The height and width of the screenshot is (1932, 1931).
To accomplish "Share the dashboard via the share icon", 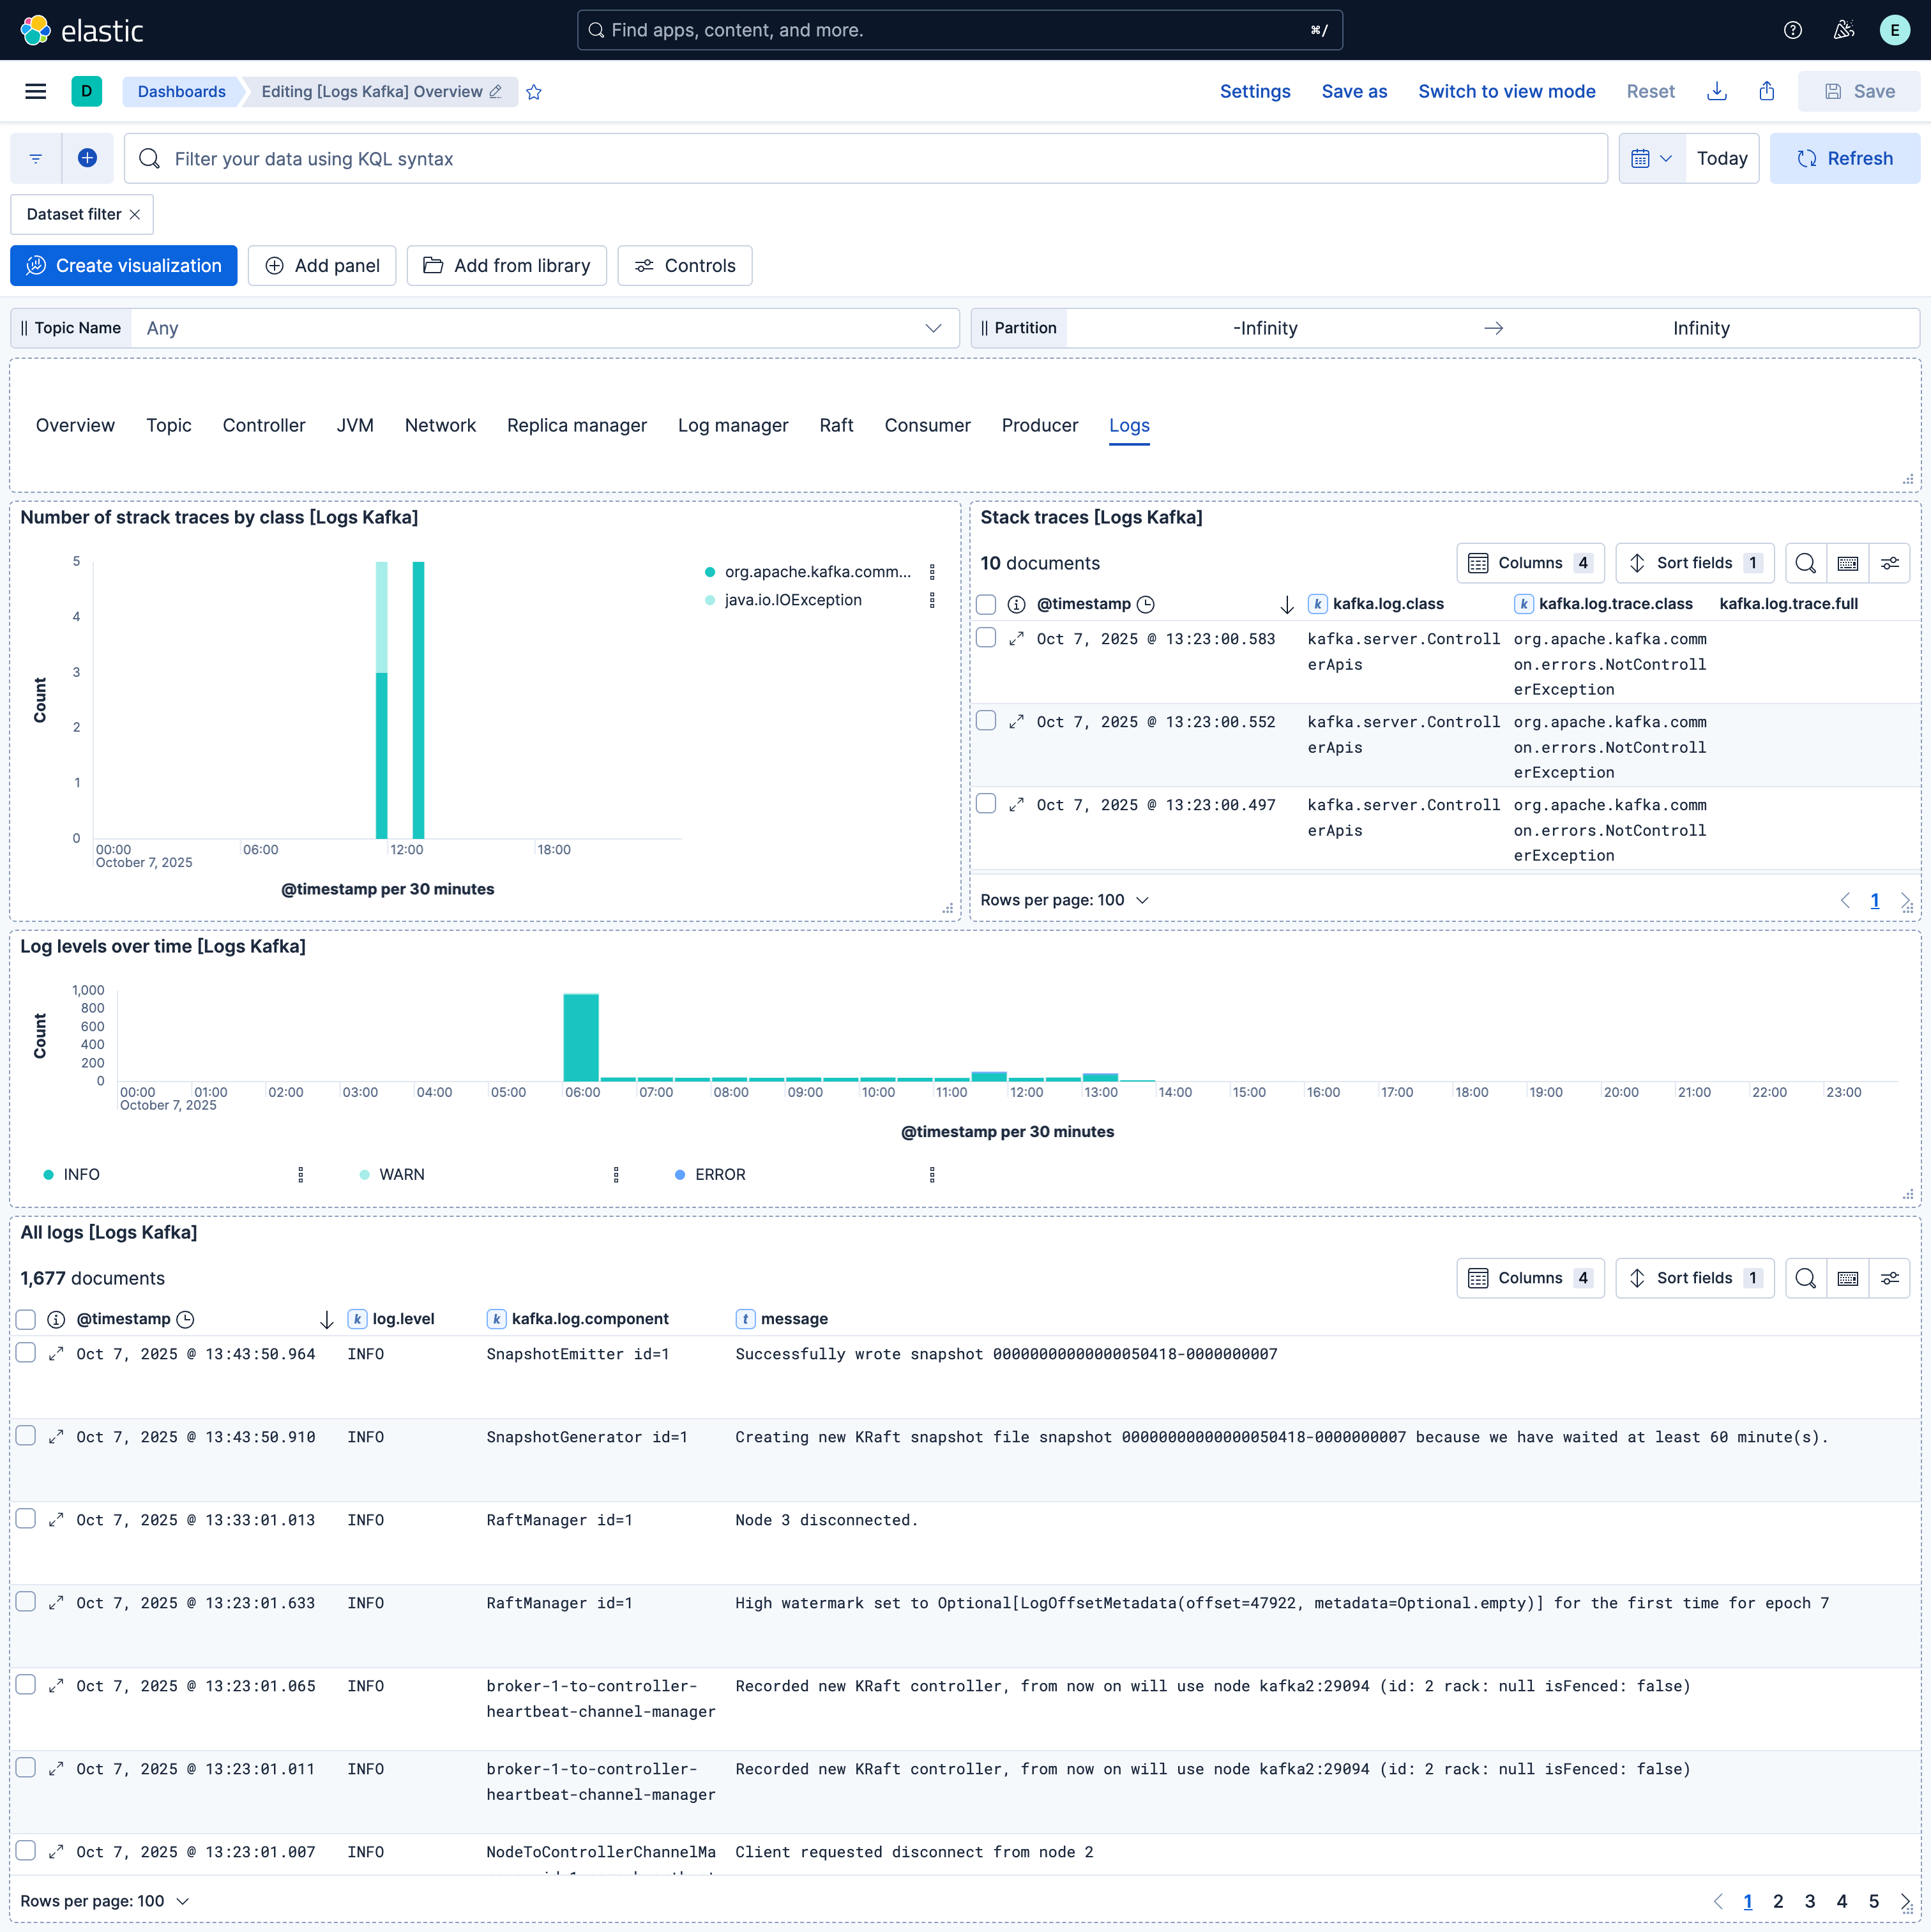I will click(1767, 91).
